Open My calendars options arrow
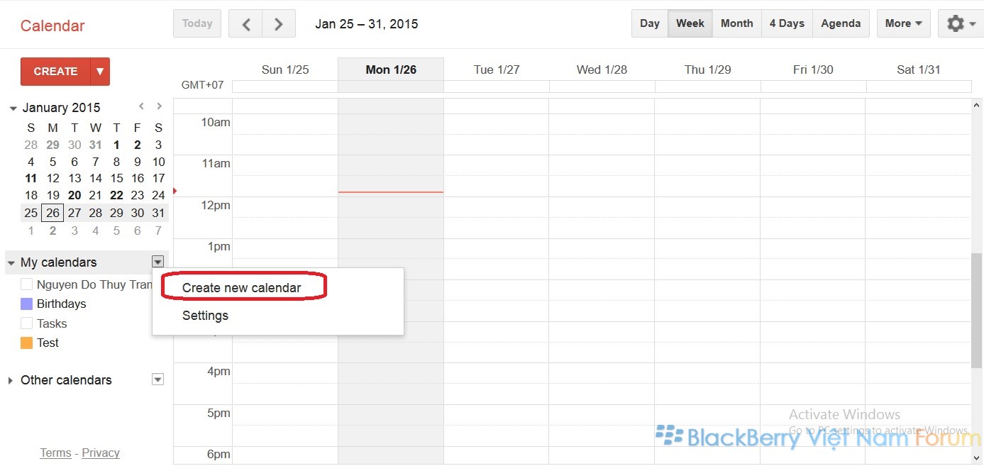This screenshot has height=466, width=984. (158, 262)
